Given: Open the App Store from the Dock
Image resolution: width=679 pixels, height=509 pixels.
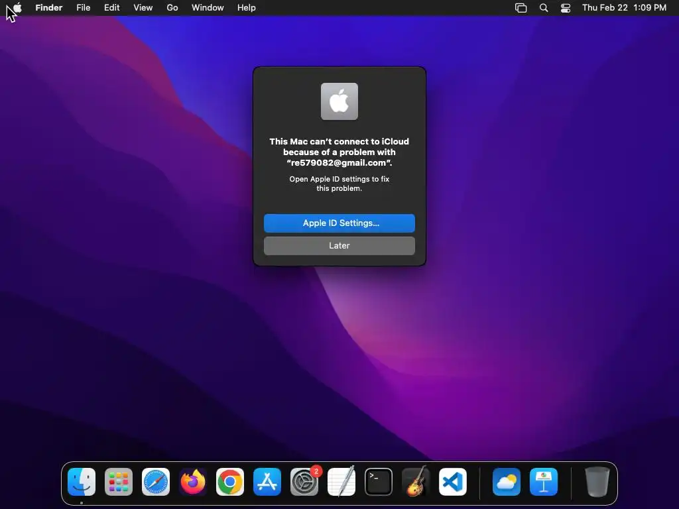Looking at the screenshot, I should (267, 482).
